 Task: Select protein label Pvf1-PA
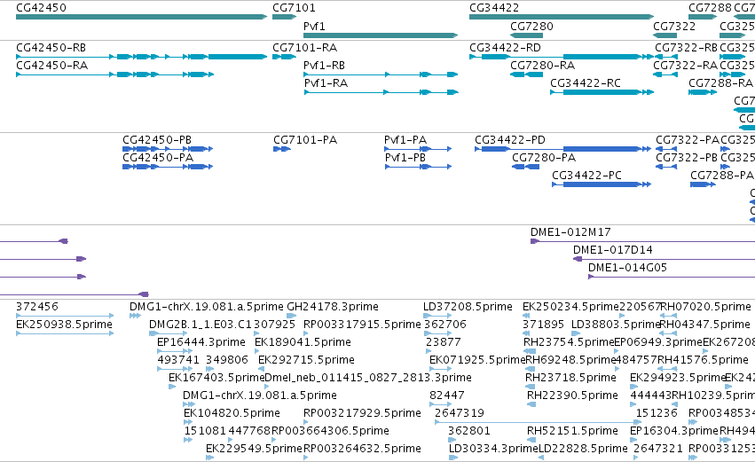pos(405,140)
